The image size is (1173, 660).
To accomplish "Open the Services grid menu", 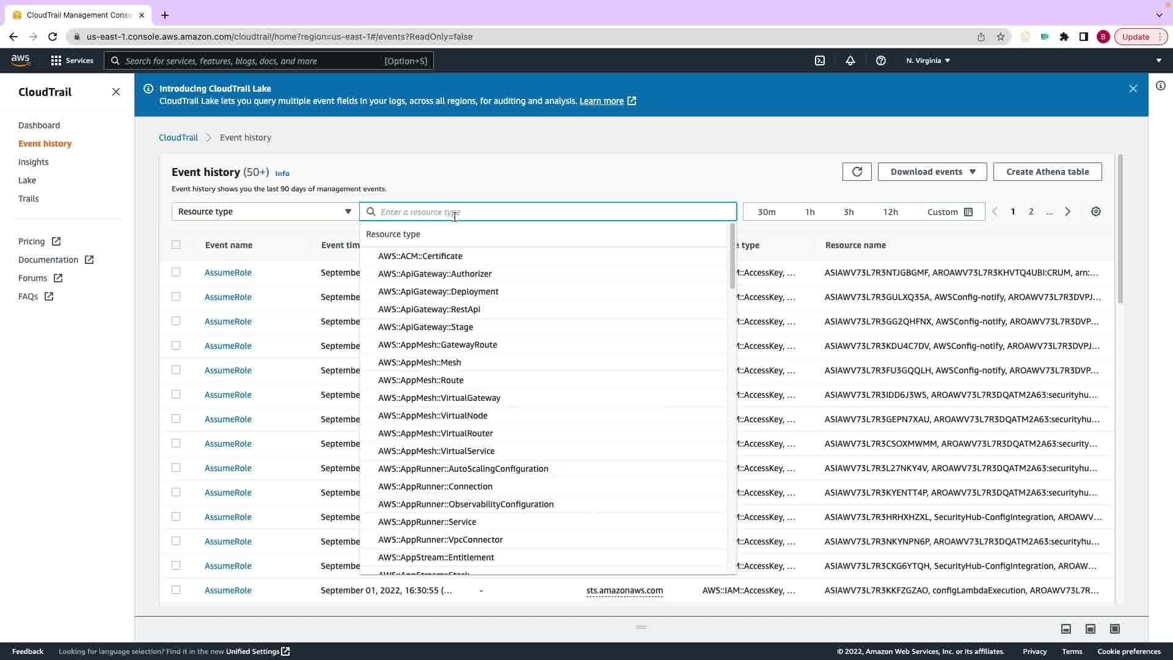I will click(x=56, y=61).
